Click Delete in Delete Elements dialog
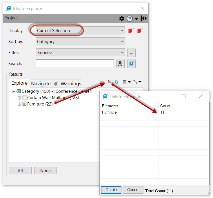The image size is (213, 198). (111, 190)
